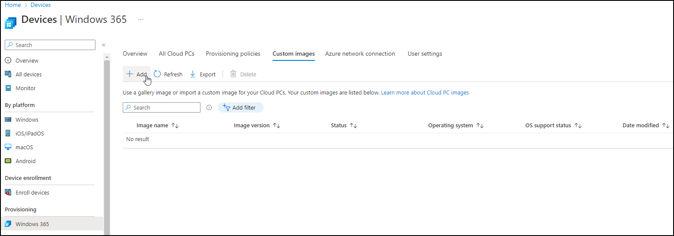Open the Provisioning policies tab
The image size is (674, 236).
pos(233,54)
